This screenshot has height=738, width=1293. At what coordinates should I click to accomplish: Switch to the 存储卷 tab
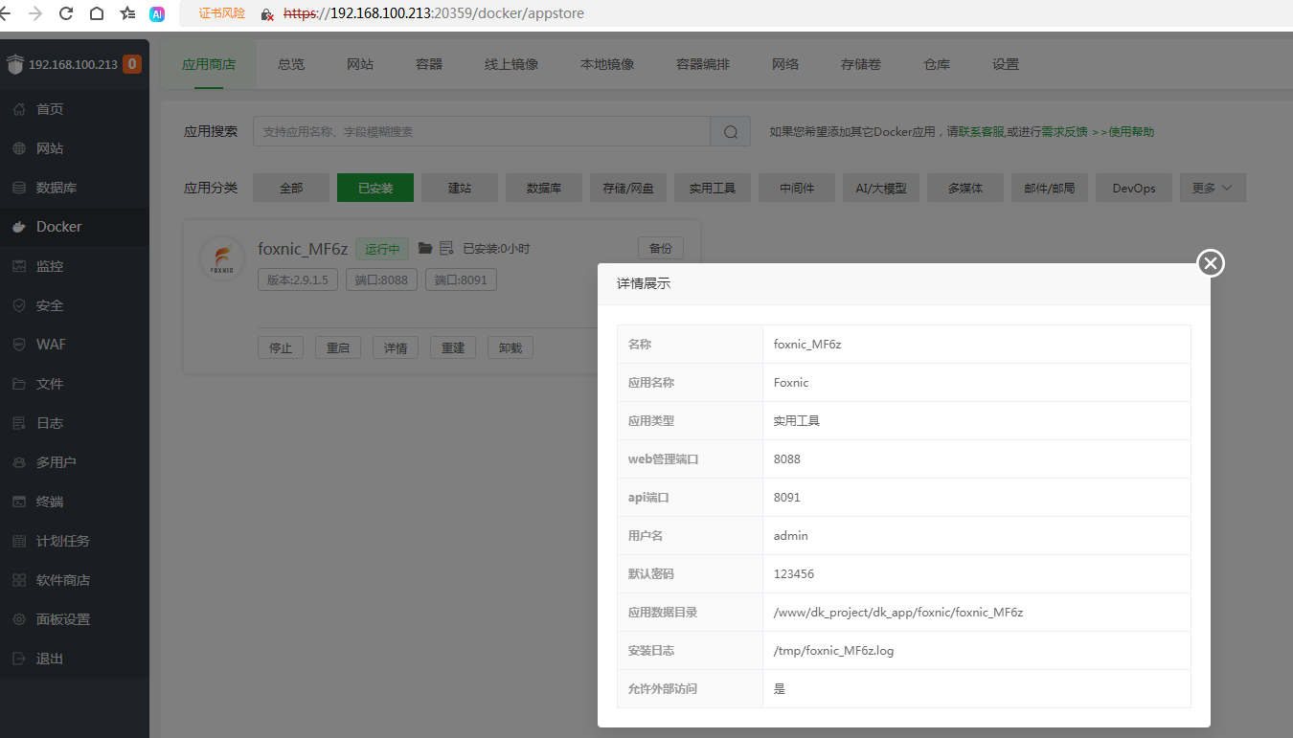click(861, 64)
